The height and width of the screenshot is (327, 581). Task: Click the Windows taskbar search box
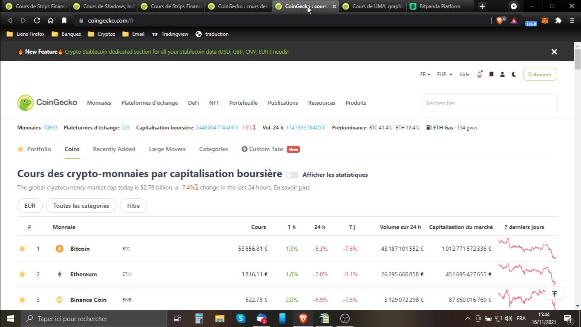tap(94, 318)
